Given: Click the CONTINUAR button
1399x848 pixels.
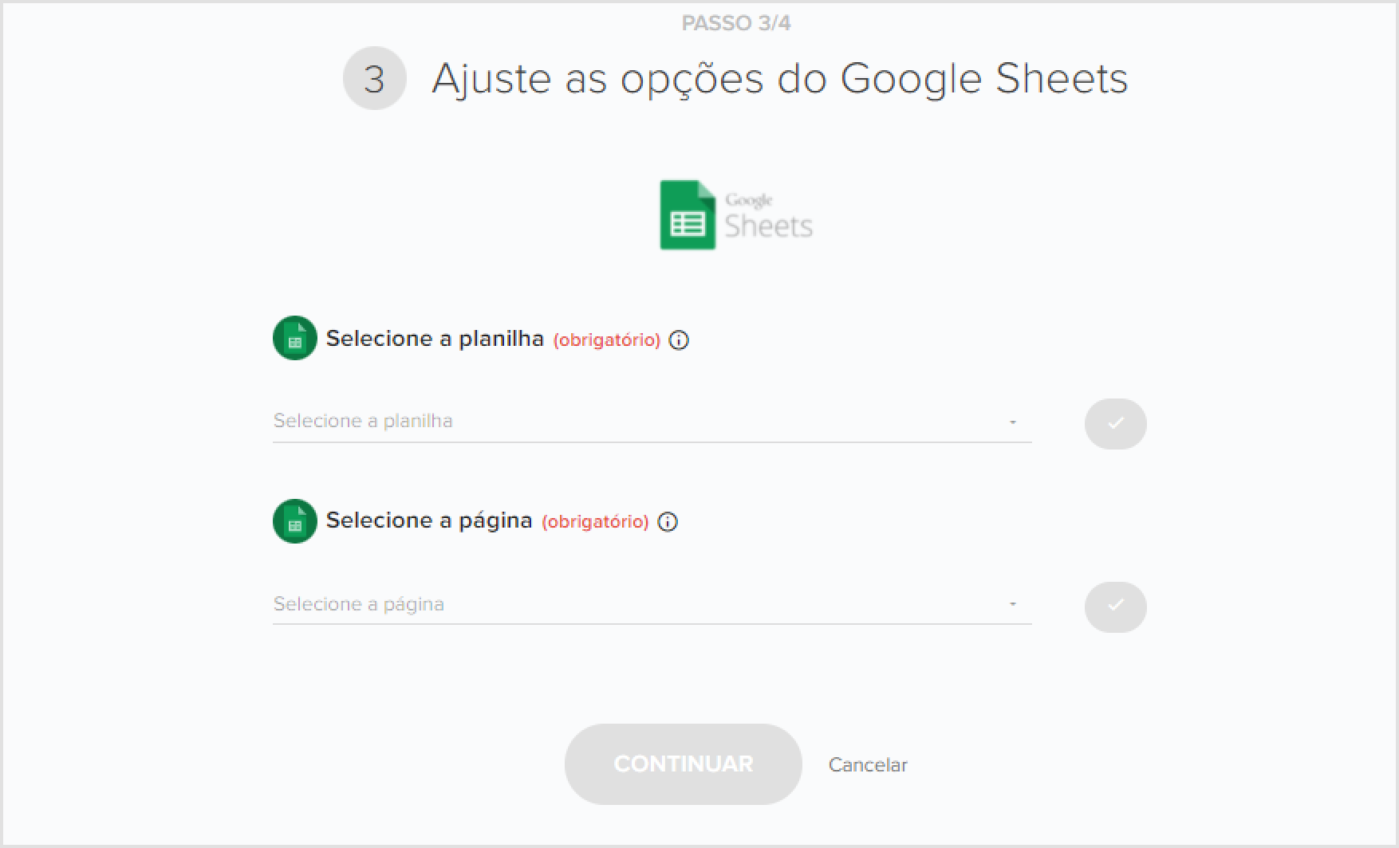Looking at the screenshot, I should [683, 764].
